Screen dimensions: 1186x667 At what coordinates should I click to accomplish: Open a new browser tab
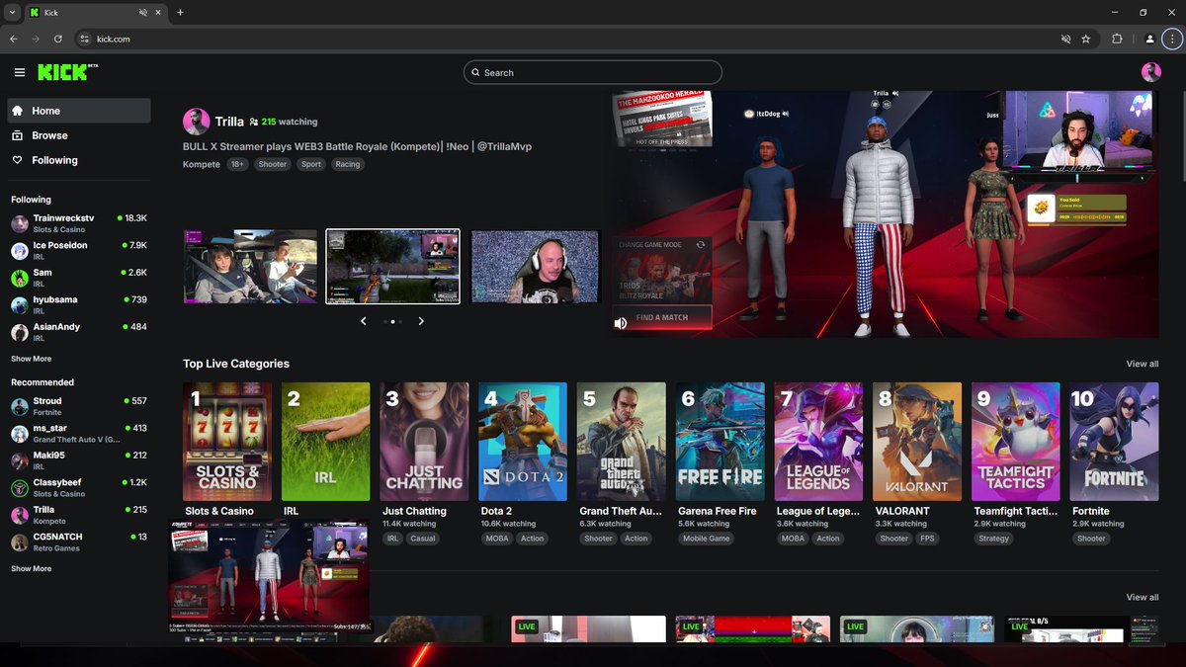[180, 13]
